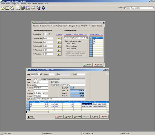
Task: Click the Sterge tot button
Action: click(x=77, y=117)
